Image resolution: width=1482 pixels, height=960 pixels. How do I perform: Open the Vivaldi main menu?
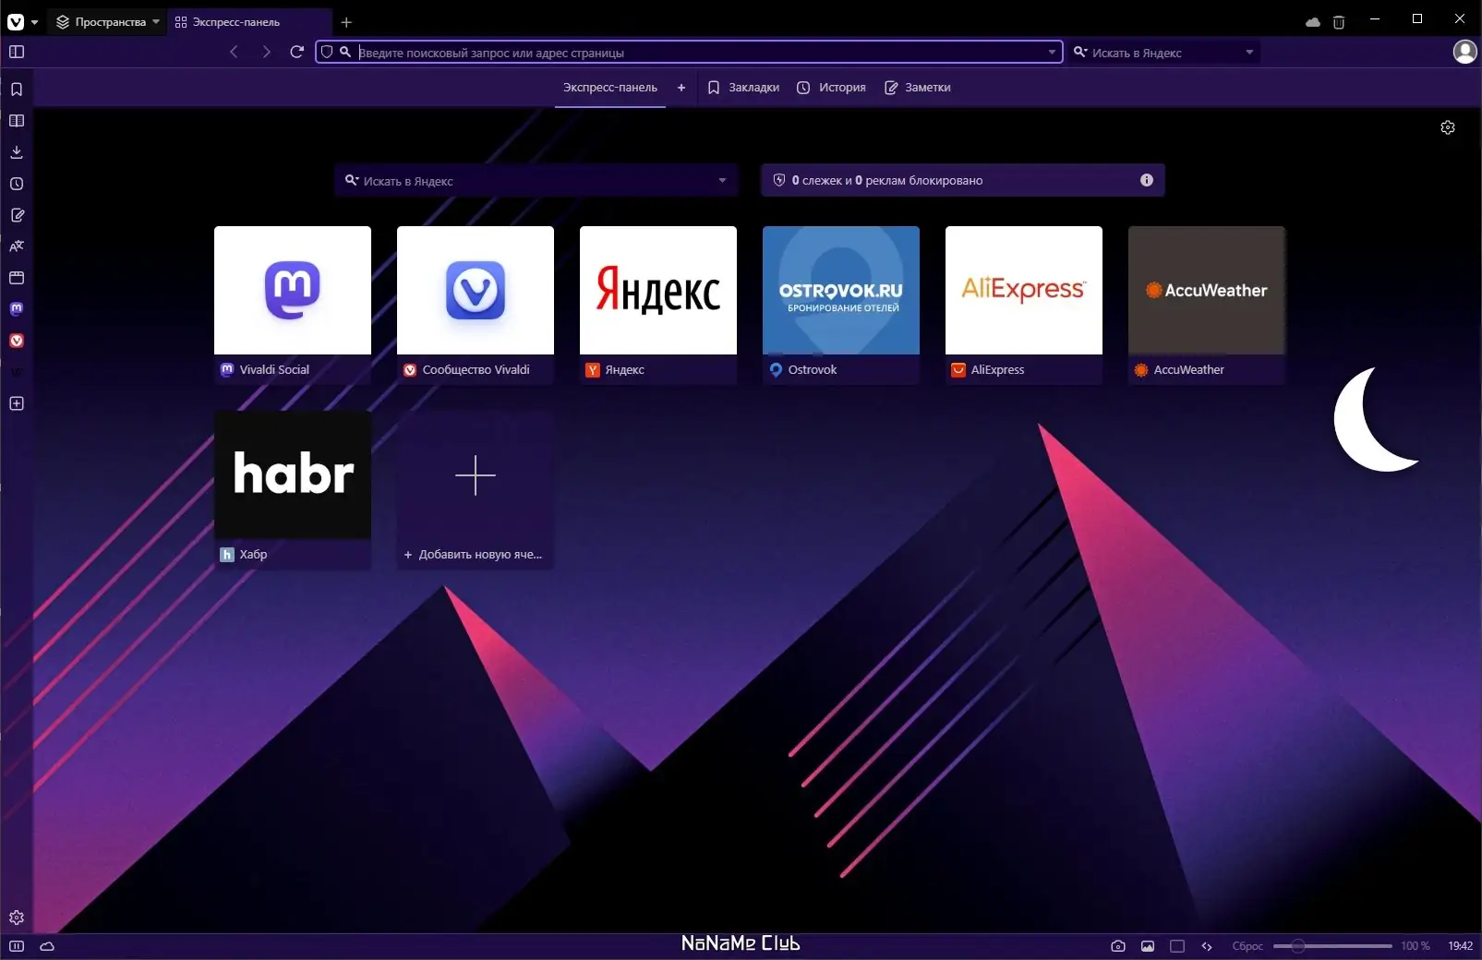click(21, 22)
